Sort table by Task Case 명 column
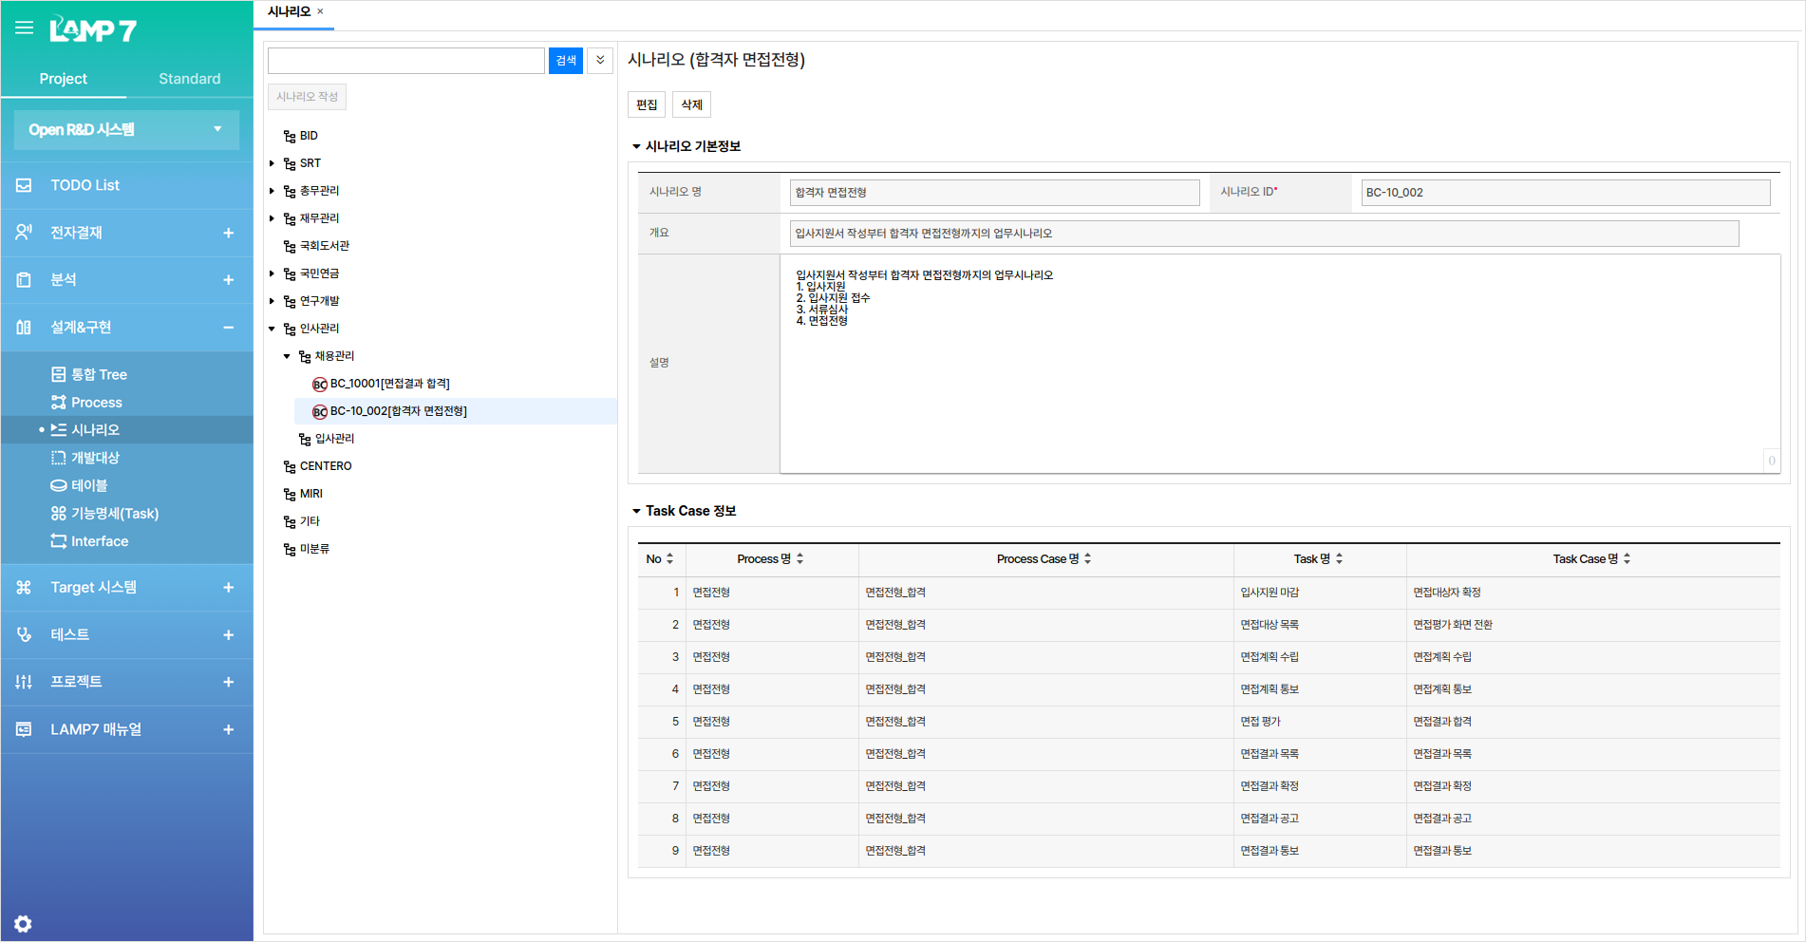Viewport: 1806px width, 942px height. (1627, 559)
